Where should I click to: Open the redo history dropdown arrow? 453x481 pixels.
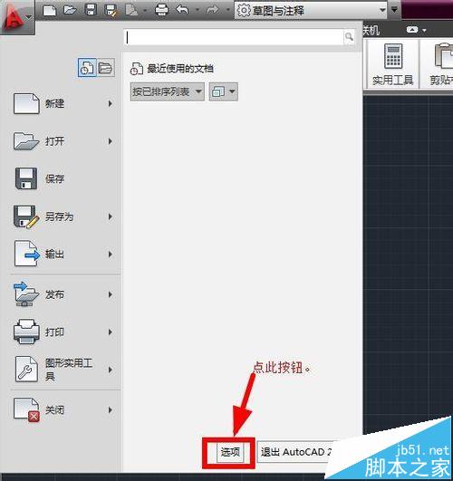[x=227, y=10]
